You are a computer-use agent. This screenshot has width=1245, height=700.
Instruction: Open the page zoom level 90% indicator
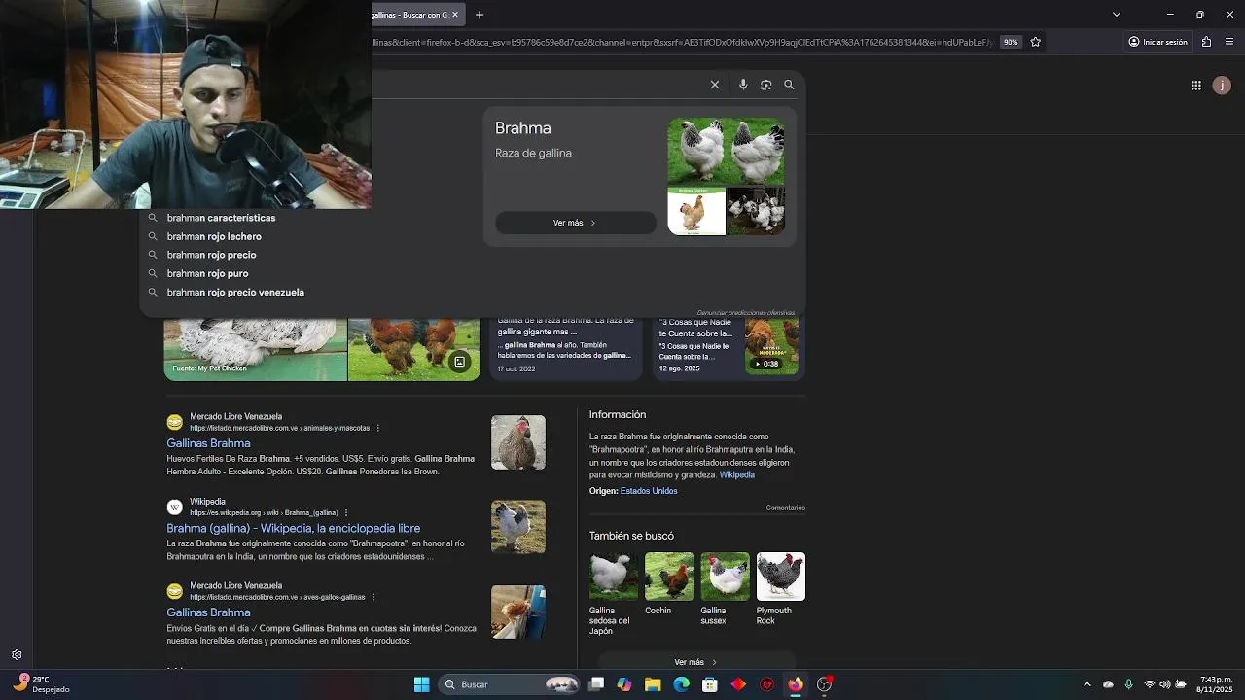pyautogui.click(x=1011, y=42)
